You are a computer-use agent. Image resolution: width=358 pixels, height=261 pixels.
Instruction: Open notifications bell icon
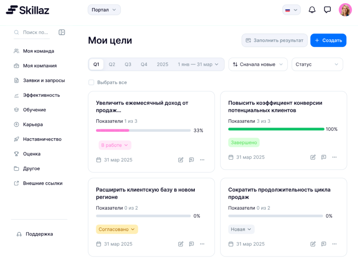click(312, 10)
